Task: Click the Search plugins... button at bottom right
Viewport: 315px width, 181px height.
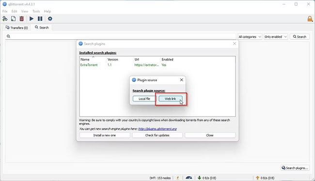Action: [x=295, y=168]
